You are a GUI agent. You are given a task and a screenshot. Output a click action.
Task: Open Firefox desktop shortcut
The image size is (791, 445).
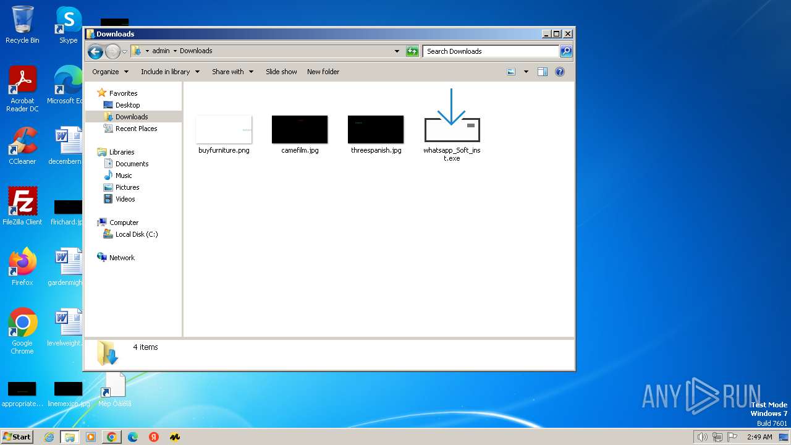[22, 266]
